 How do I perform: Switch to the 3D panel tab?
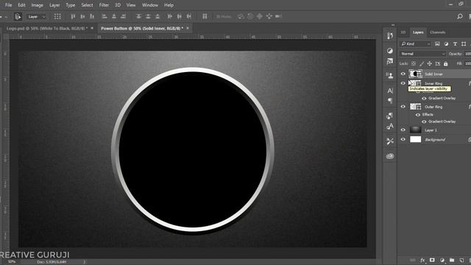[x=403, y=32]
